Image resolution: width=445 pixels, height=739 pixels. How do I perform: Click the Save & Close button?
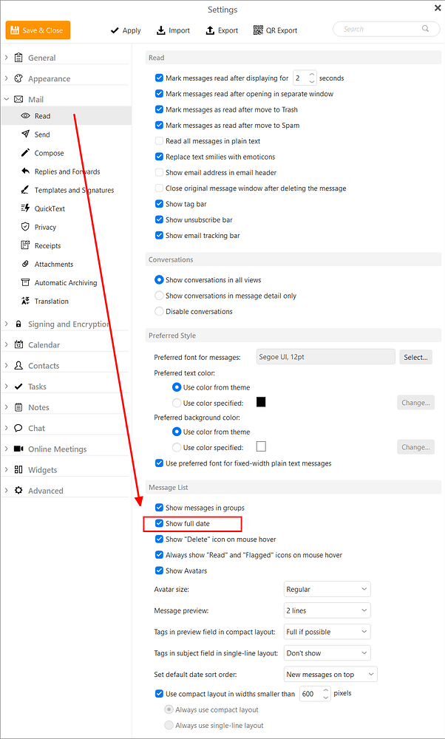38,30
